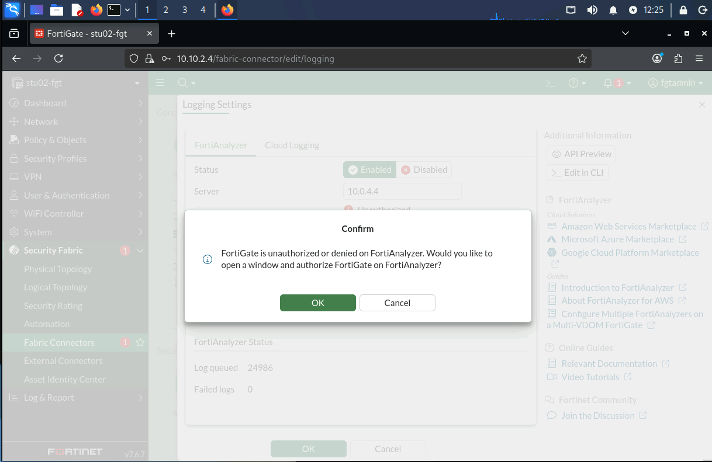Image resolution: width=712 pixels, height=462 pixels.
Task: Close the FortiGate - stu02-fgt browser tab
Action: click(x=150, y=34)
